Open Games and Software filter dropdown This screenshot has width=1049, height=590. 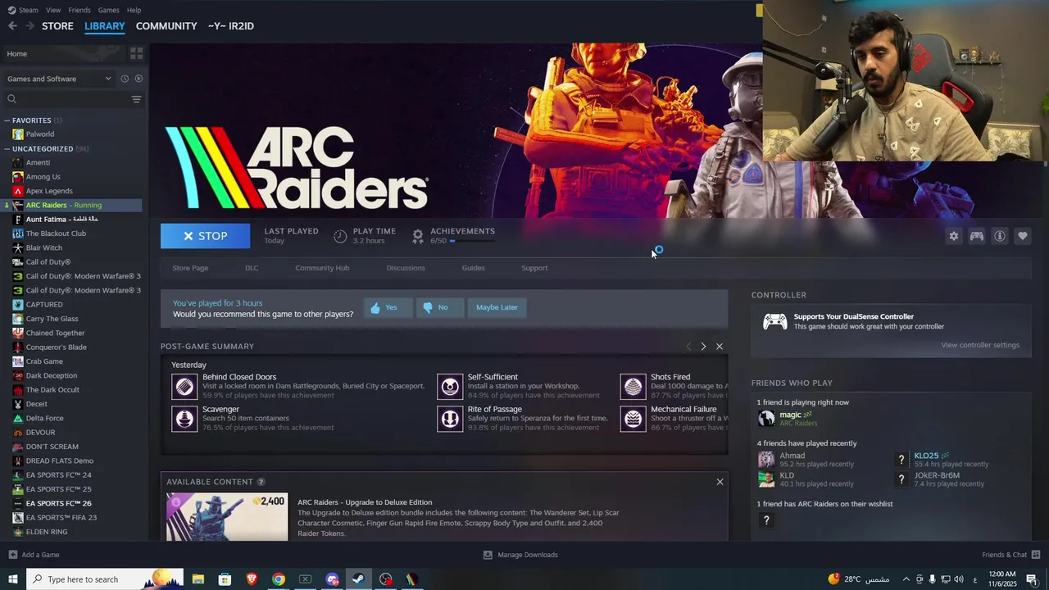59,79
